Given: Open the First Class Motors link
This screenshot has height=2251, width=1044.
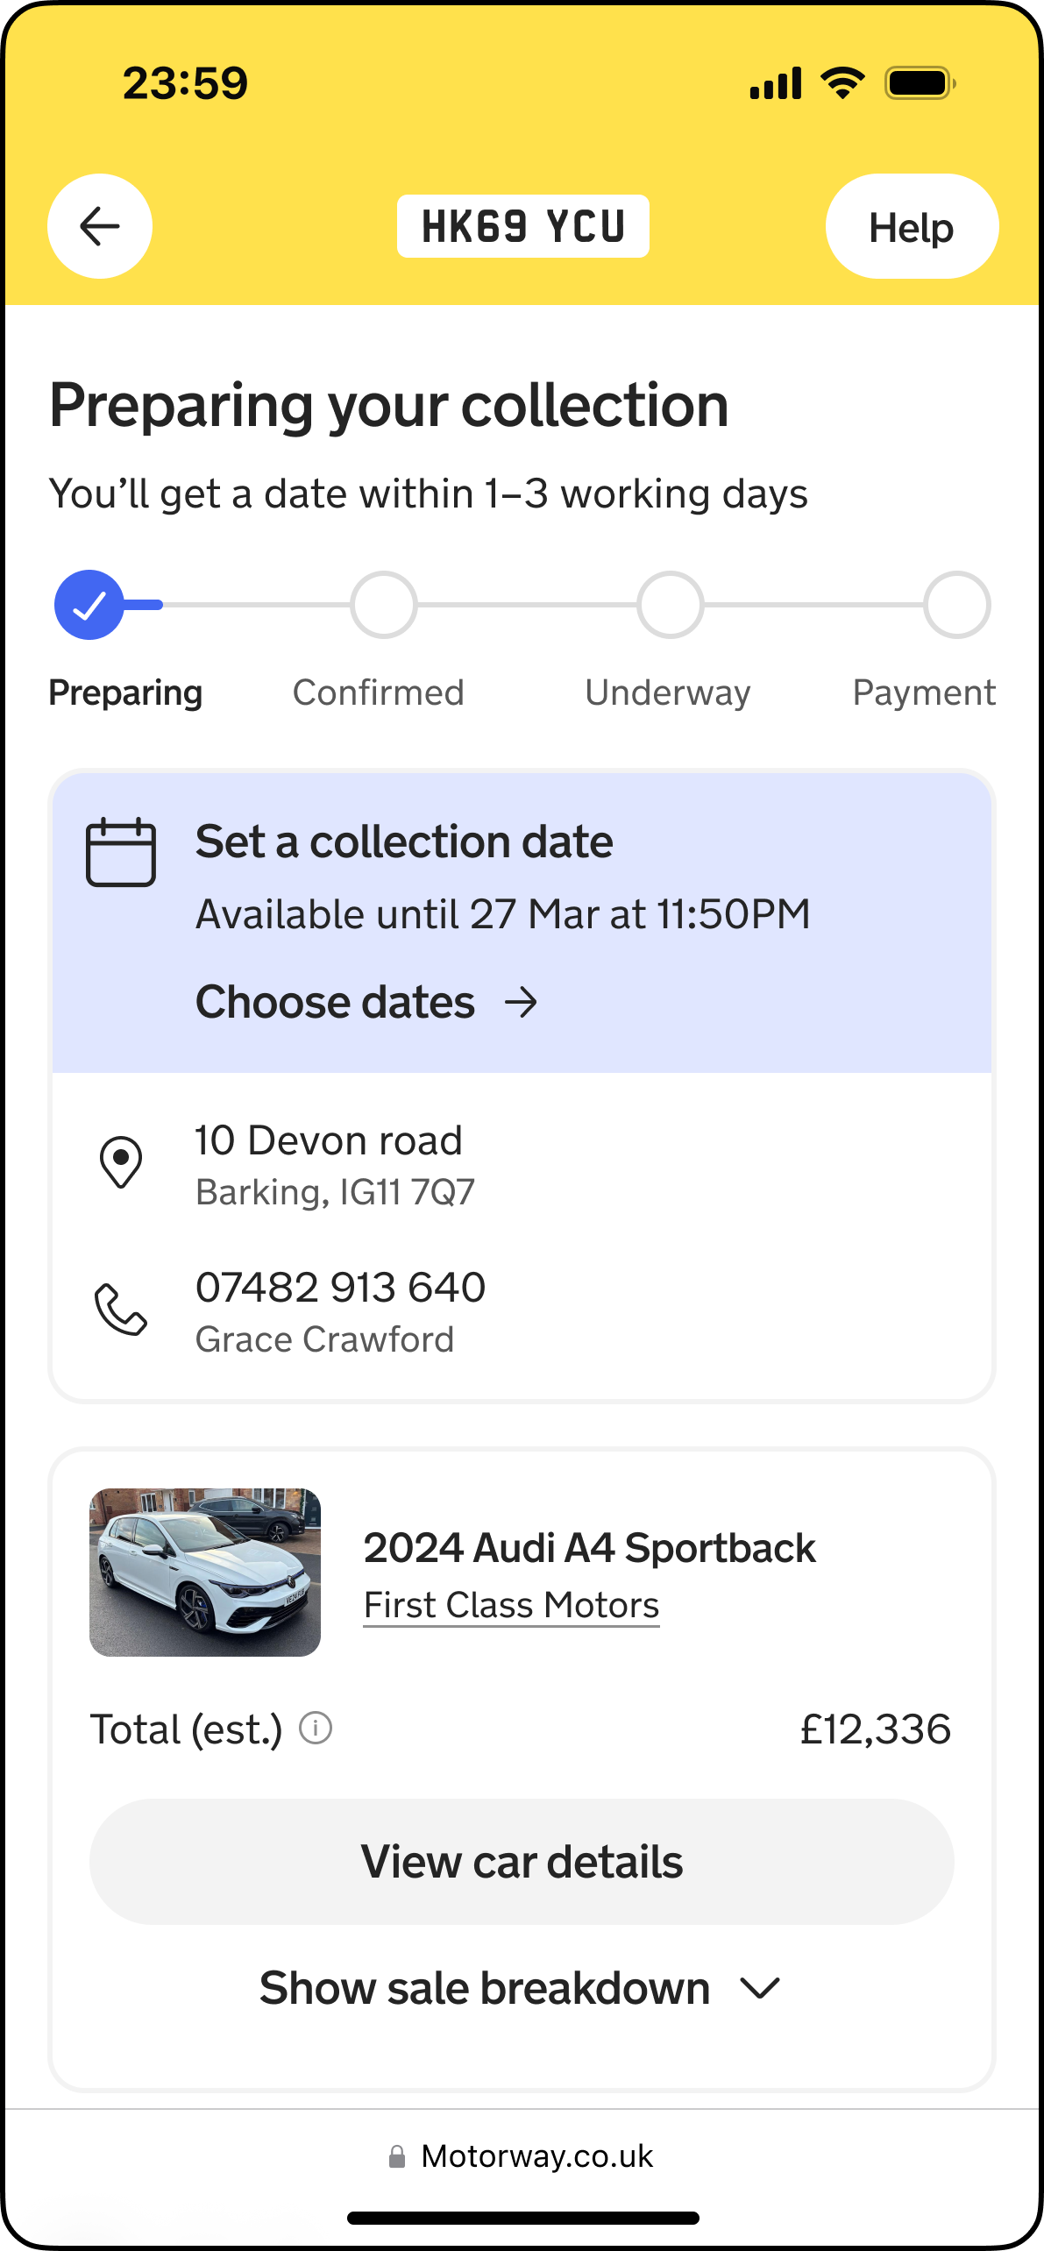Looking at the screenshot, I should coord(511,1606).
